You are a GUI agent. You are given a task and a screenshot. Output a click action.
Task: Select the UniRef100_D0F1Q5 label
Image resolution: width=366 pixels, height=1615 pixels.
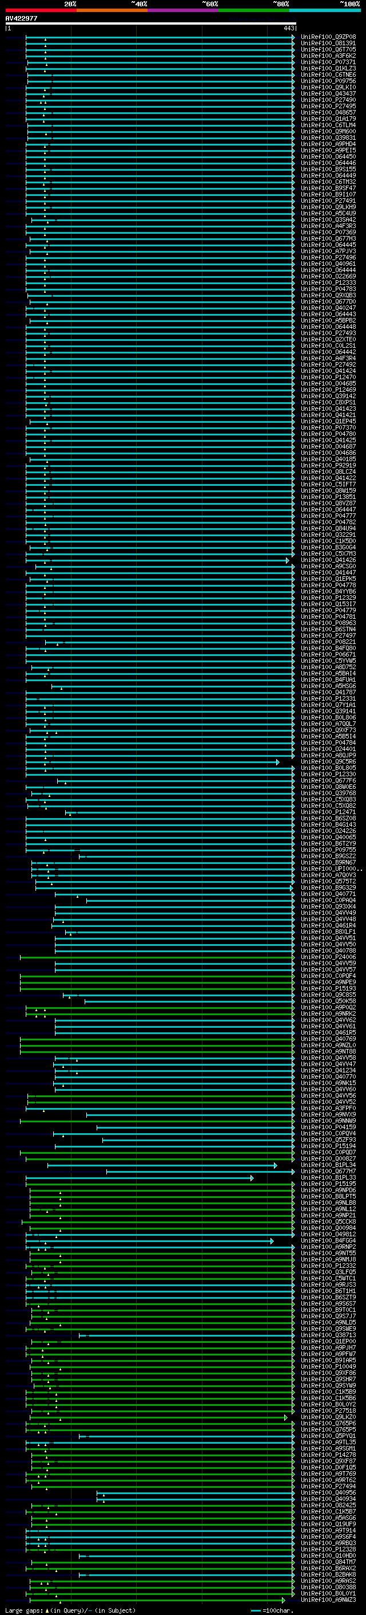click(328, 1467)
